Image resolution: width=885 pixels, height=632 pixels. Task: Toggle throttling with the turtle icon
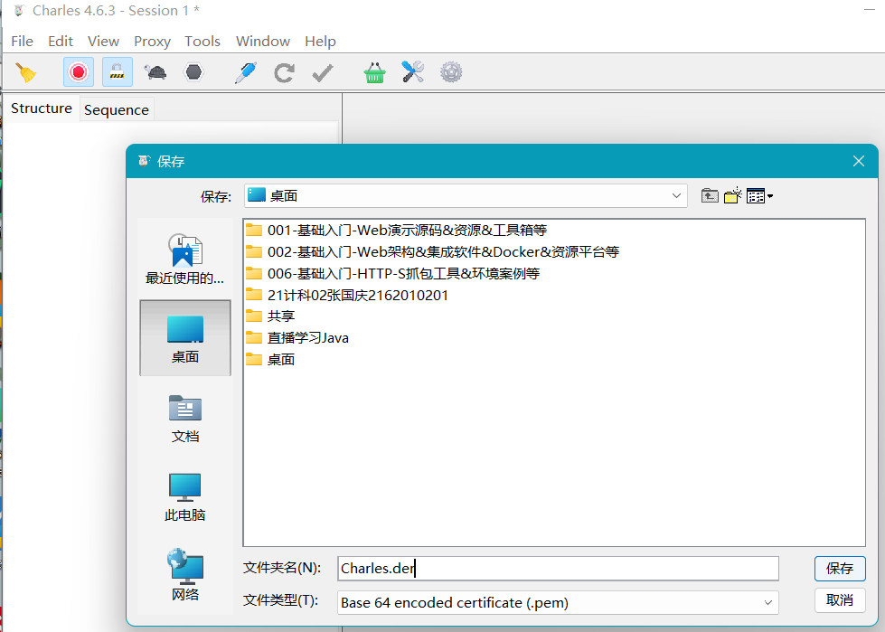(x=155, y=72)
